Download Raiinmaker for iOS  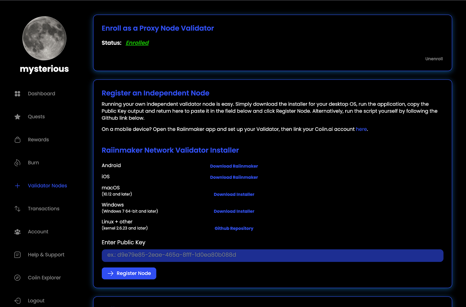point(234,177)
